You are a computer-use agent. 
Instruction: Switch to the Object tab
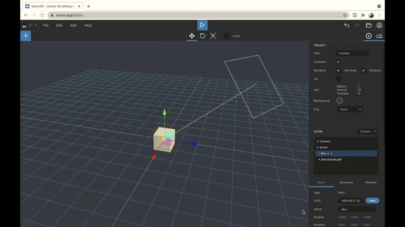tap(321, 182)
